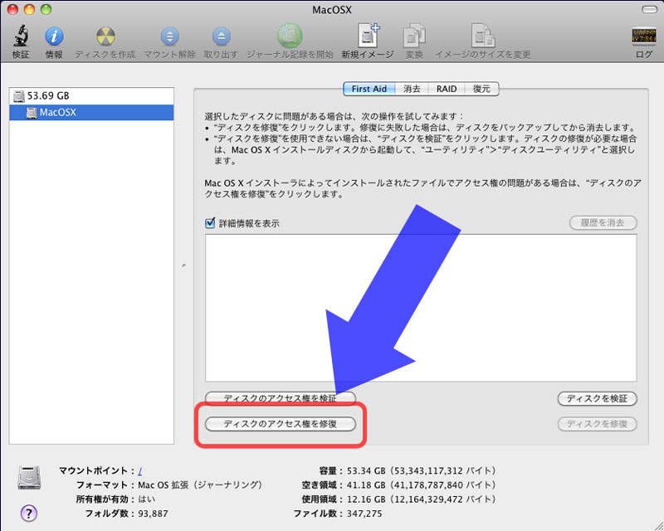Viewport: 664px width, 531px height.
Task: Click the window resize grip corner
Action: 657,525
